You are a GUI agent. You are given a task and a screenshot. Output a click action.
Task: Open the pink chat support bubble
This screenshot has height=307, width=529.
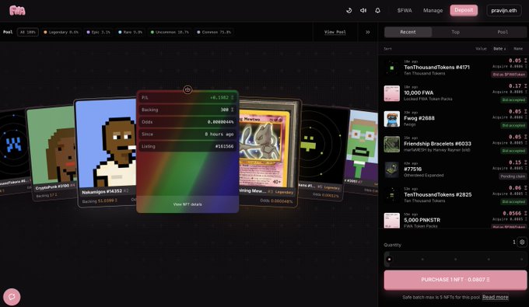(x=12, y=297)
